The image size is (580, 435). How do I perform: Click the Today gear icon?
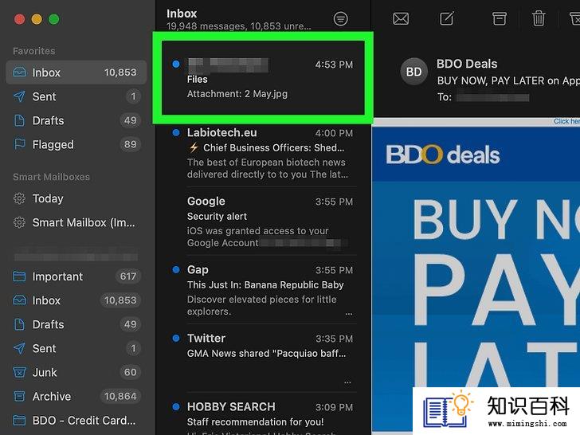tap(19, 198)
